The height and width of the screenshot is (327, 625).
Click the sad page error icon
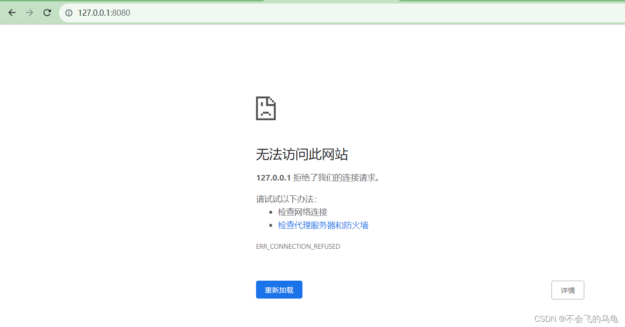tap(266, 108)
